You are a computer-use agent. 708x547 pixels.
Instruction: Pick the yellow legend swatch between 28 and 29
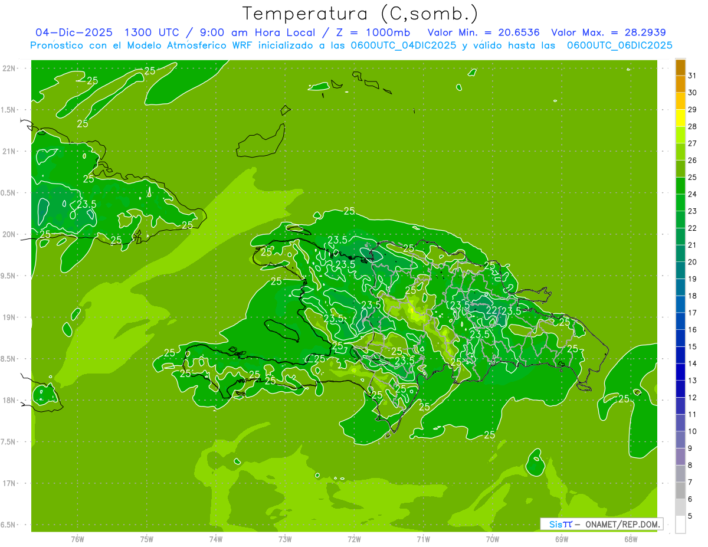pyautogui.click(x=680, y=117)
